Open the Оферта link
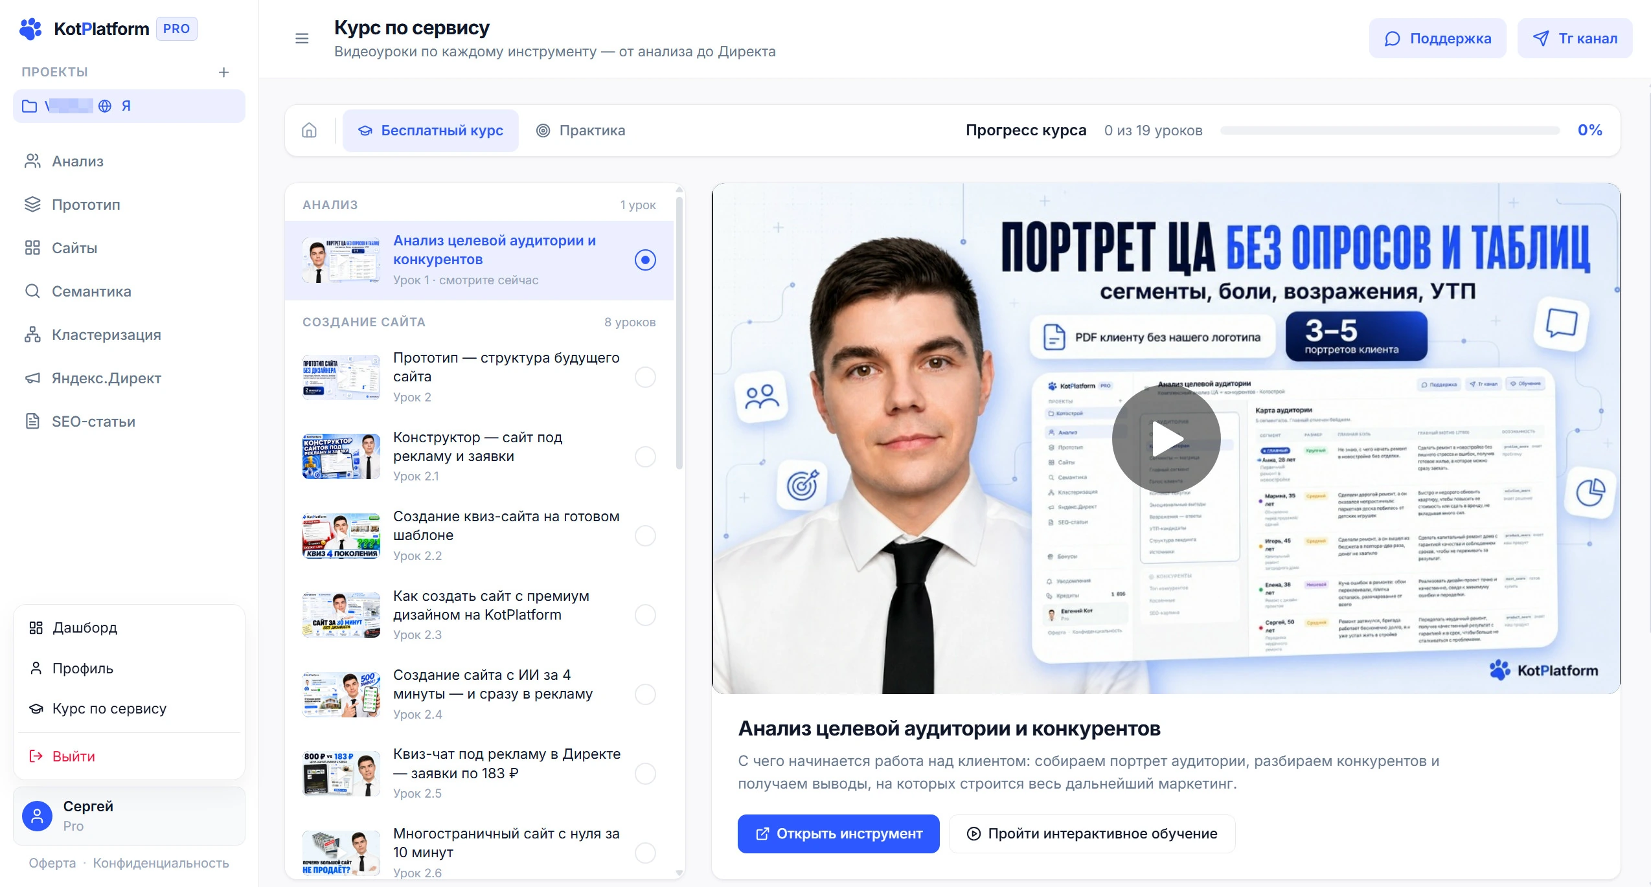 (52, 863)
